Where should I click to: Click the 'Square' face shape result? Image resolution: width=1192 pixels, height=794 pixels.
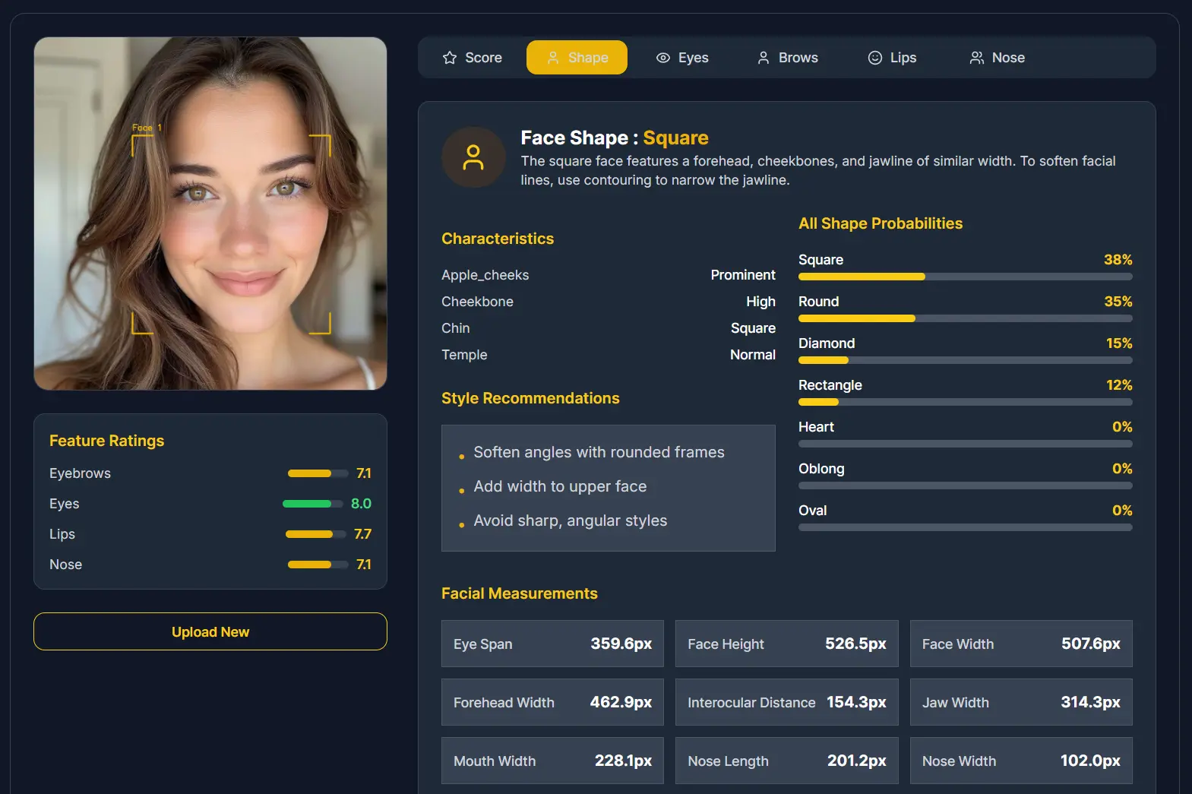point(675,138)
